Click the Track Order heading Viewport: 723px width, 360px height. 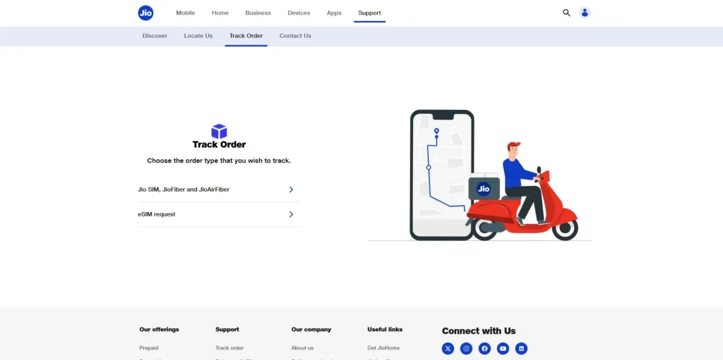[x=219, y=144]
